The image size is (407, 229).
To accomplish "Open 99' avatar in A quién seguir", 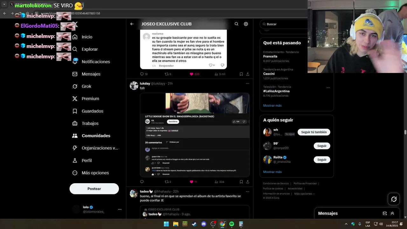I will (267, 146).
